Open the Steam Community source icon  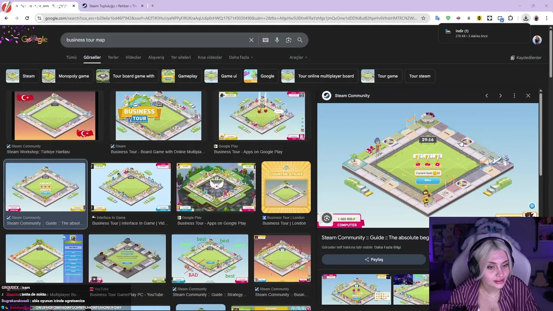(327, 95)
